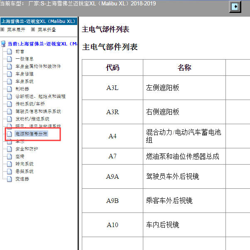The width and height of the screenshot is (250, 250).
Task: Click the A9A code cell
Action: (113, 176)
